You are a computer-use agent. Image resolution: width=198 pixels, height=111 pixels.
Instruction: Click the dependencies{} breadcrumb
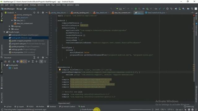tap(64, 103)
